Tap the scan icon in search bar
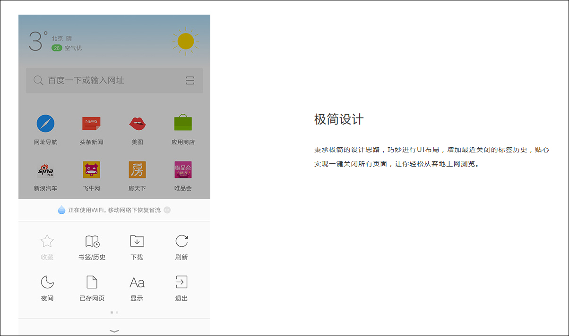Viewport: 569px width, 336px height. tap(190, 81)
